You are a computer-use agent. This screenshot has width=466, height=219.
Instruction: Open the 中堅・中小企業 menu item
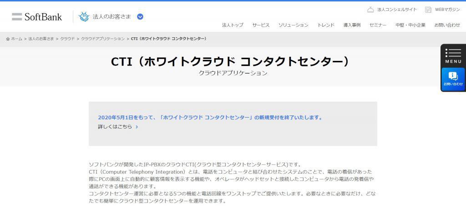(x=410, y=25)
